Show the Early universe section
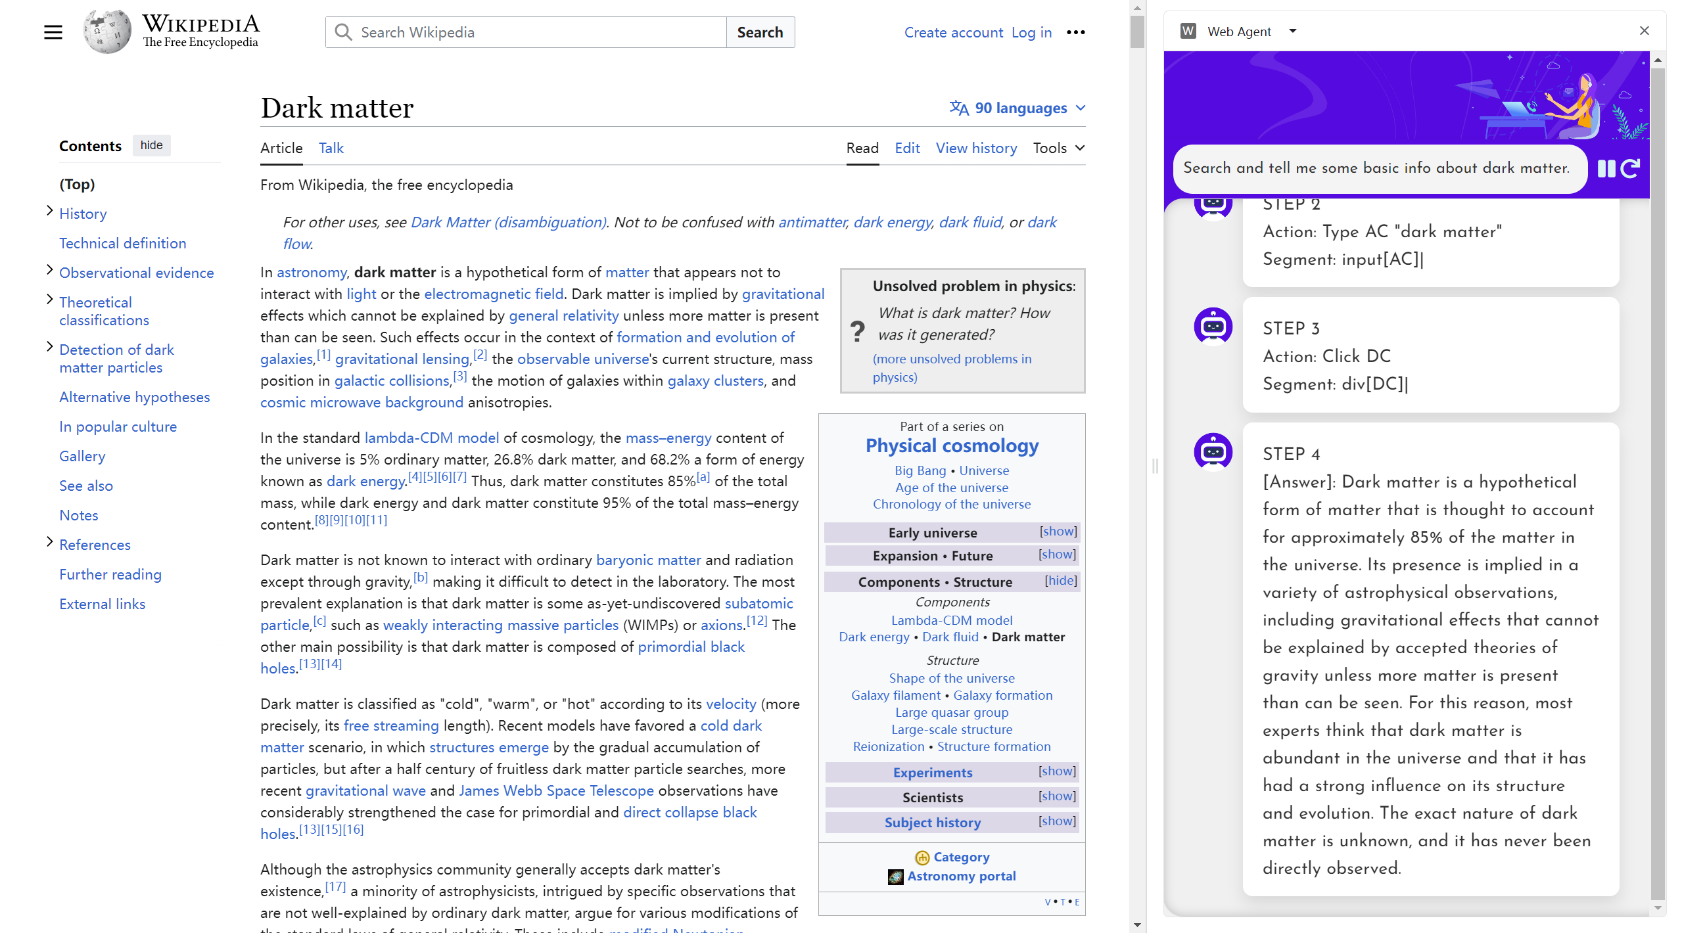 tap(1058, 531)
